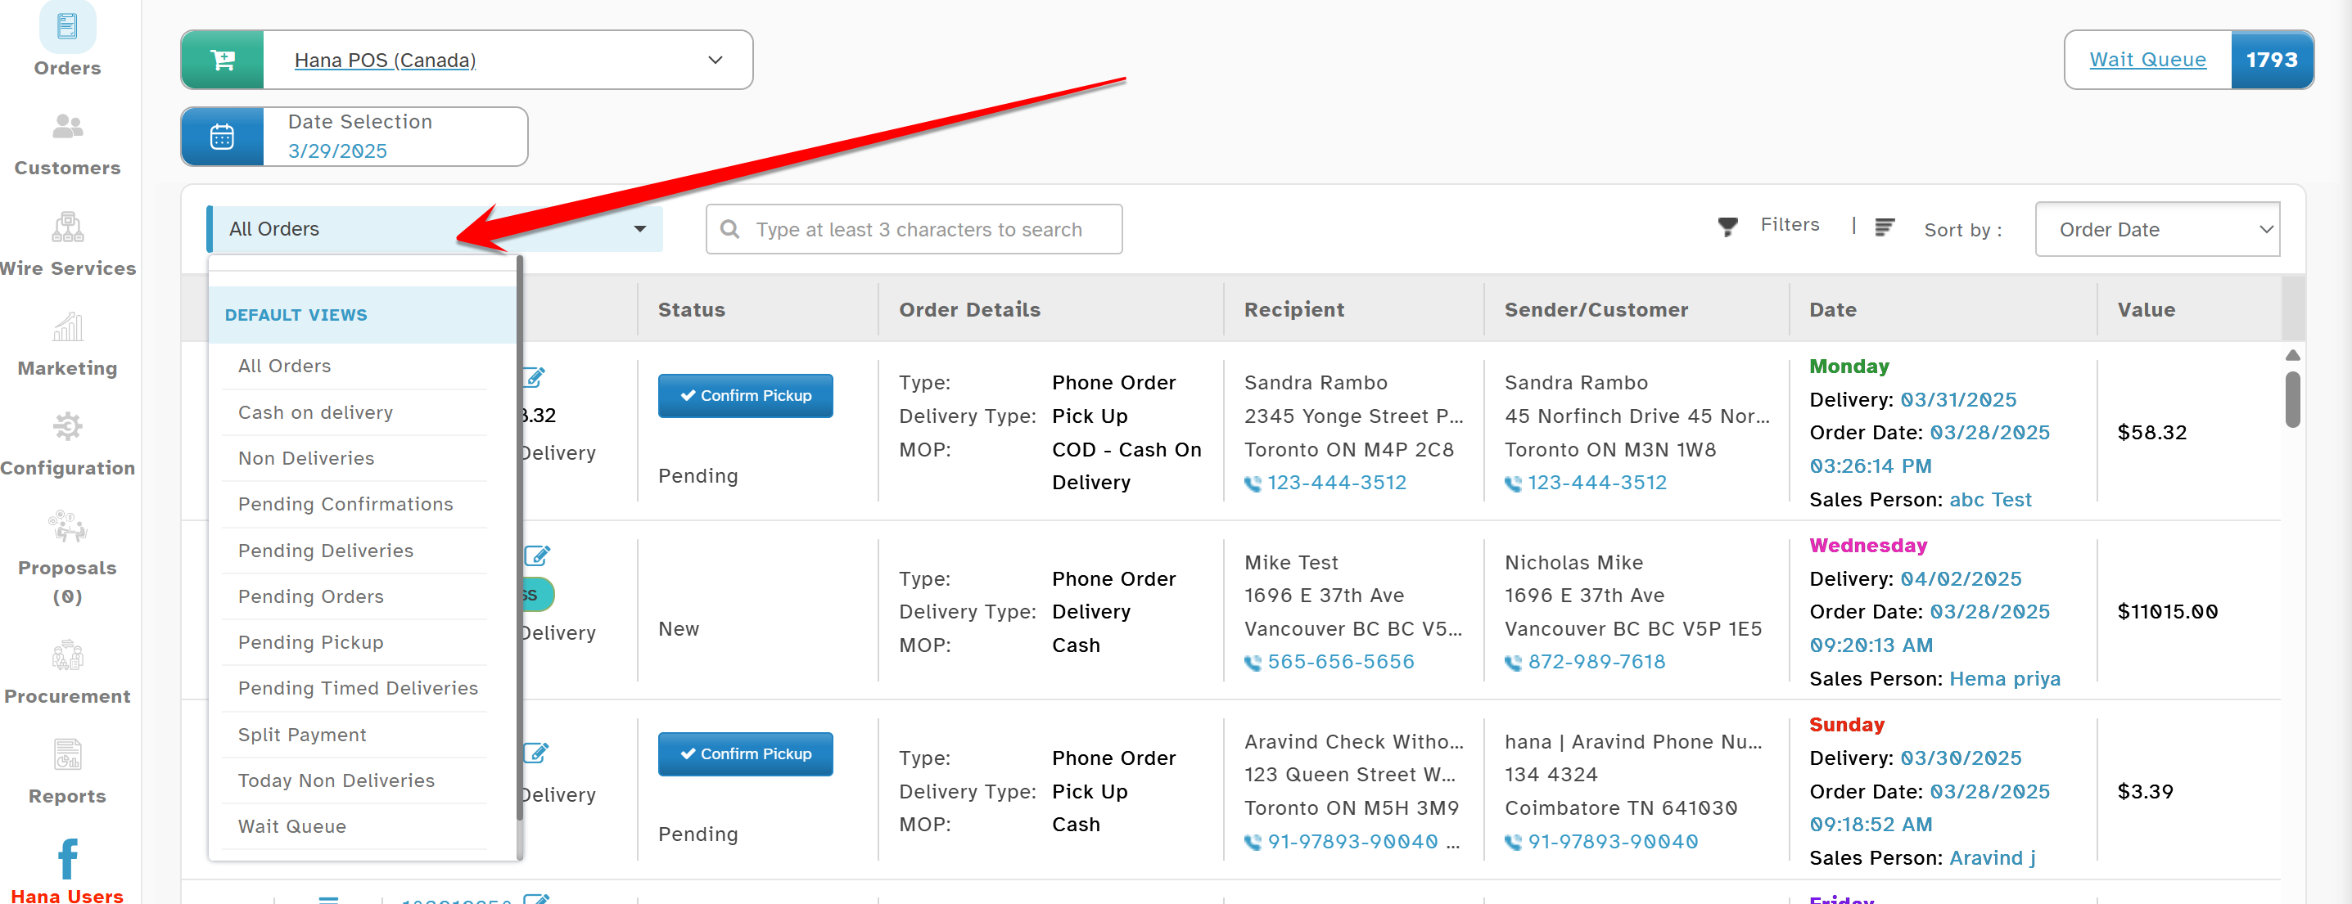Open the Order Date sort dropdown
Image resolution: width=2352 pixels, height=904 pixels.
coord(2156,229)
